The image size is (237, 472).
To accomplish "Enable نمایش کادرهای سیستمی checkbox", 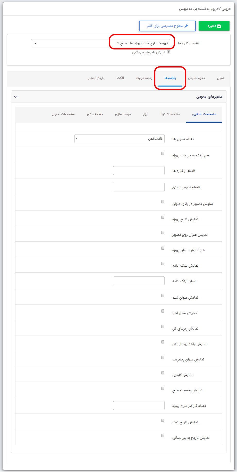I will 169,52.
